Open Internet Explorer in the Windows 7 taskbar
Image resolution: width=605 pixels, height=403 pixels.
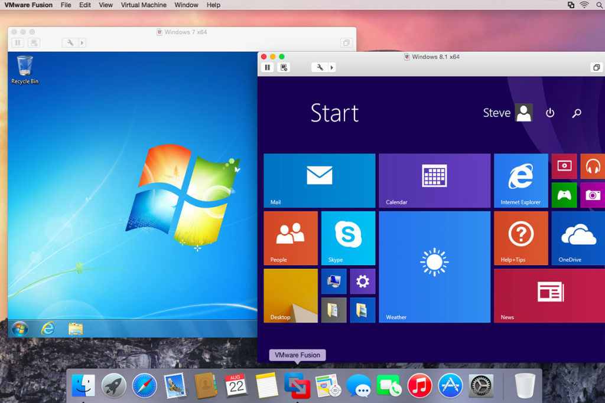pos(48,329)
